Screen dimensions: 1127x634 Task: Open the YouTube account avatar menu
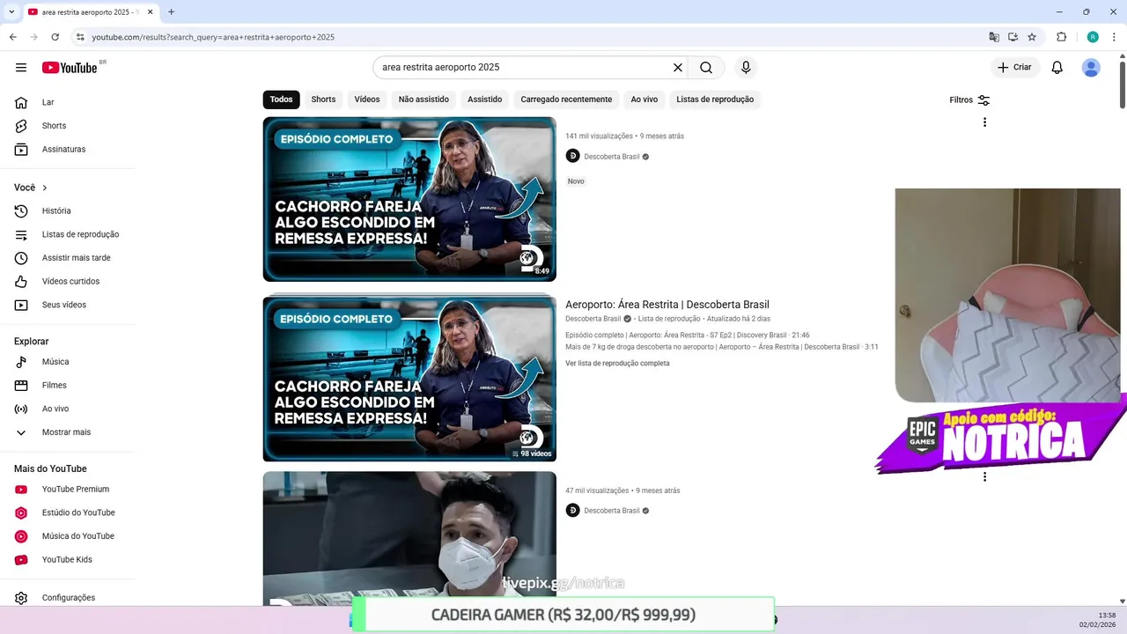[1091, 68]
